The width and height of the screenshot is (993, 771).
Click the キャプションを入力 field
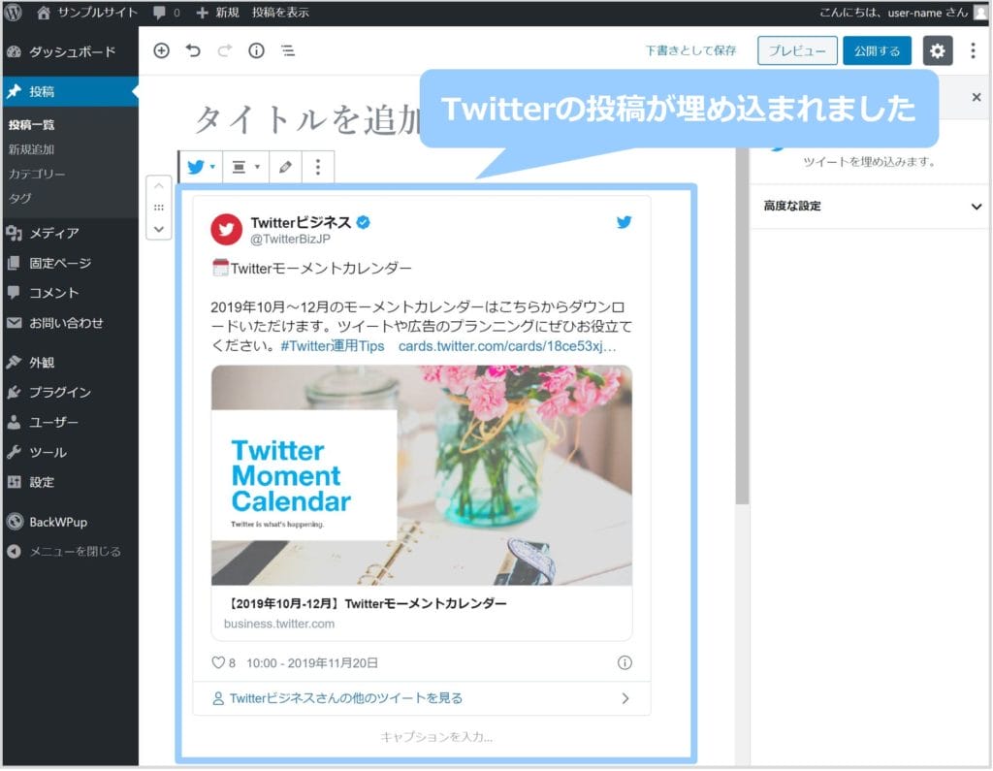tap(436, 737)
